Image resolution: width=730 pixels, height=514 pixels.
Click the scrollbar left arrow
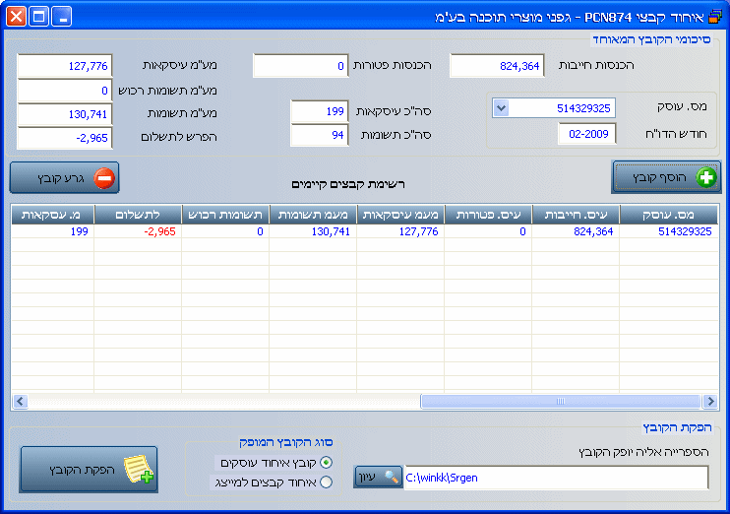(19, 402)
